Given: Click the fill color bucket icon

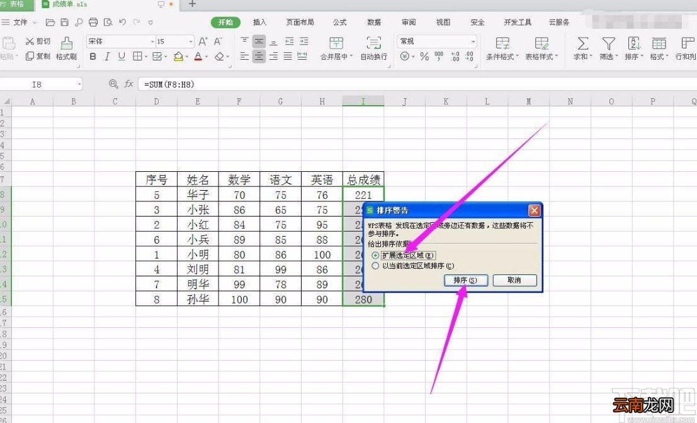Looking at the screenshot, I should point(178,57).
